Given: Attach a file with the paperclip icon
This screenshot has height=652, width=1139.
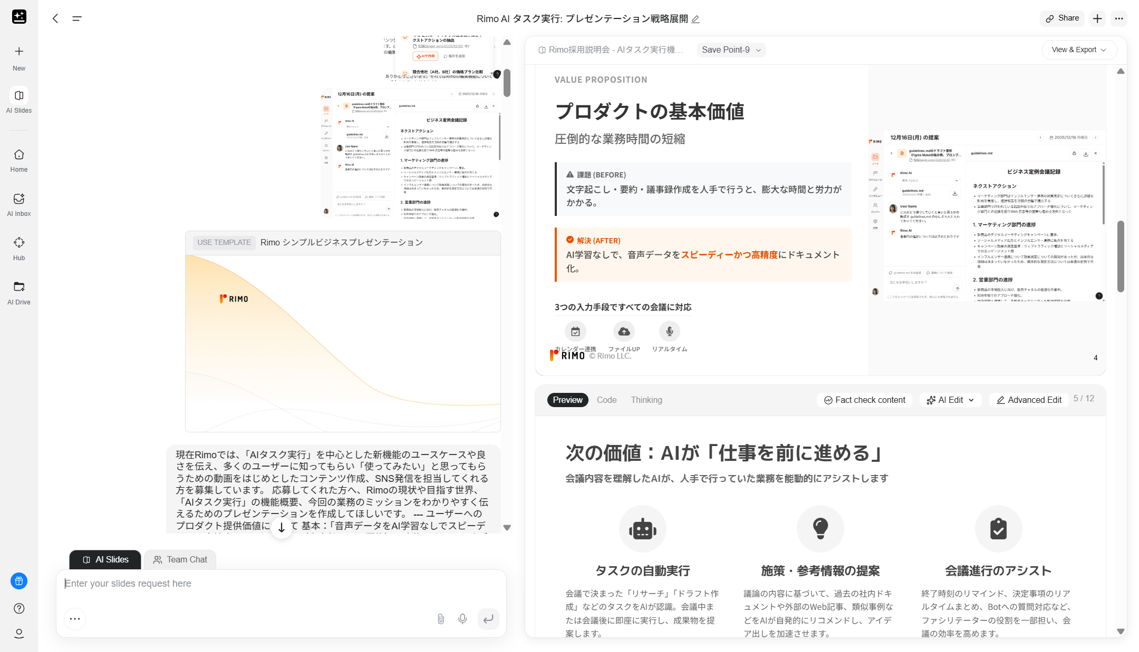Looking at the screenshot, I should (441, 619).
